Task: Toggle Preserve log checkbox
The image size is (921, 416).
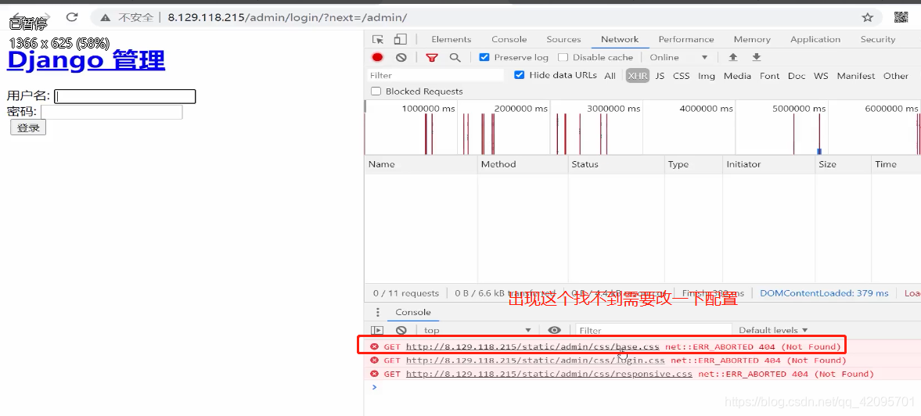Action: [484, 58]
